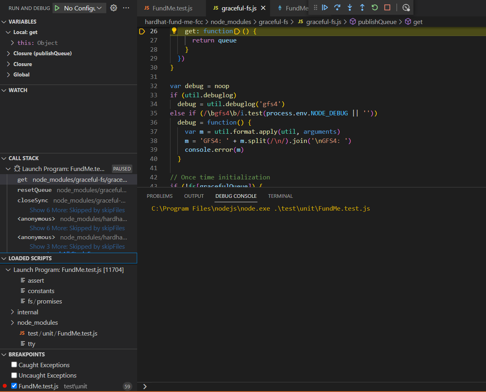
Task: Click the current-line debug arrow in gutter at line 26
Action: click(142, 31)
